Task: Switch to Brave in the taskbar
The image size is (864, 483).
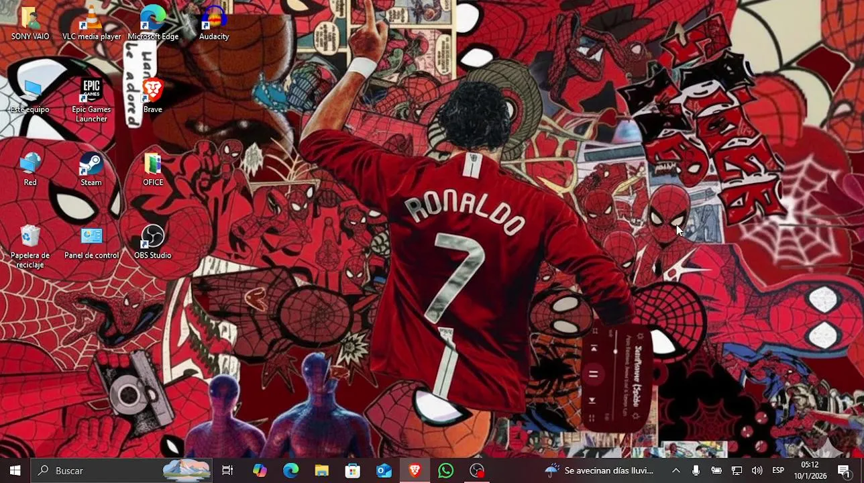Action: pyautogui.click(x=415, y=470)
